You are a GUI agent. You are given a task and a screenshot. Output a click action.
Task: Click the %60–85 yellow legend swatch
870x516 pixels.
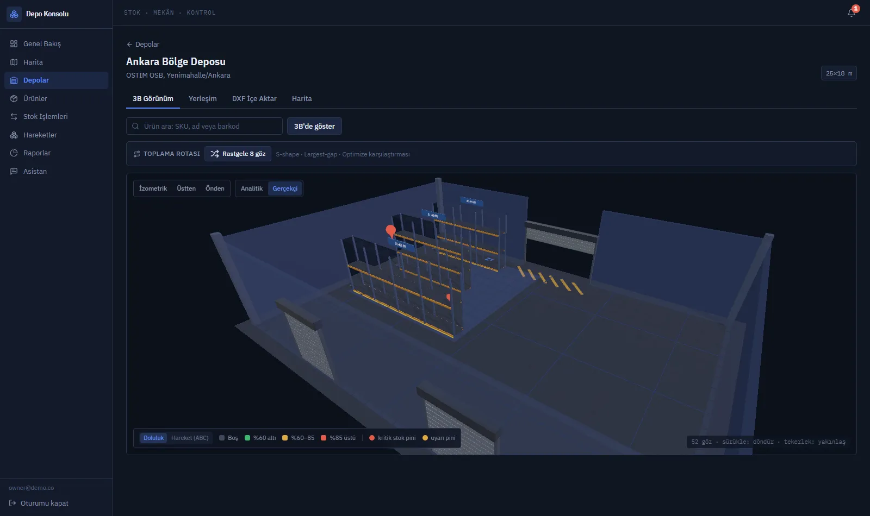[x=285, y=438]
